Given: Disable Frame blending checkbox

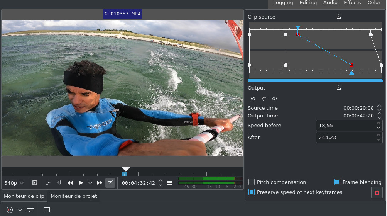Looking at the screenshot, I should 337,182.
